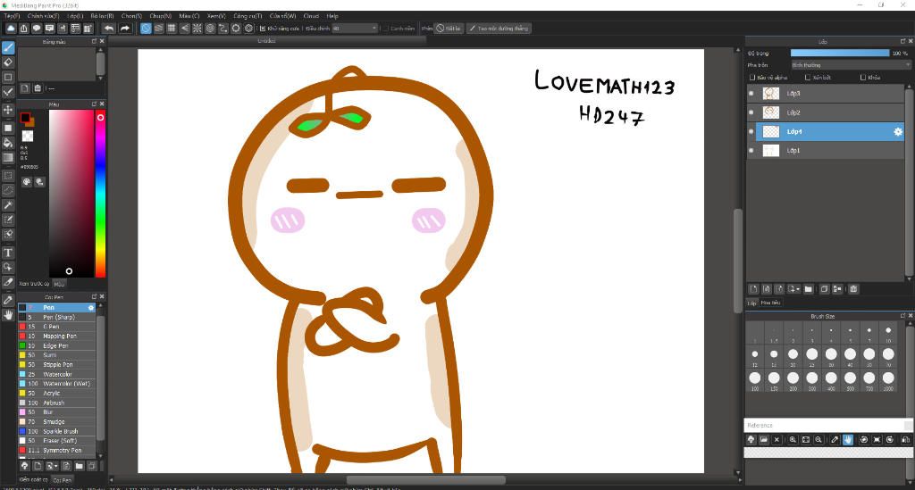The image size is (915, 490).
Task: Select the Lớp1 layer row
Action: click(x=825, y=150)
